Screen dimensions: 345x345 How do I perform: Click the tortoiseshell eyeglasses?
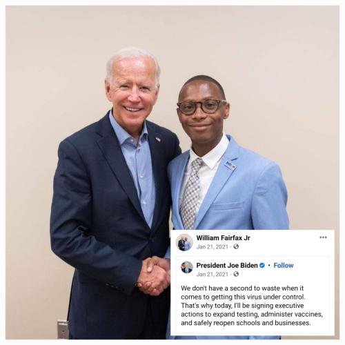[x=201, y=107]
